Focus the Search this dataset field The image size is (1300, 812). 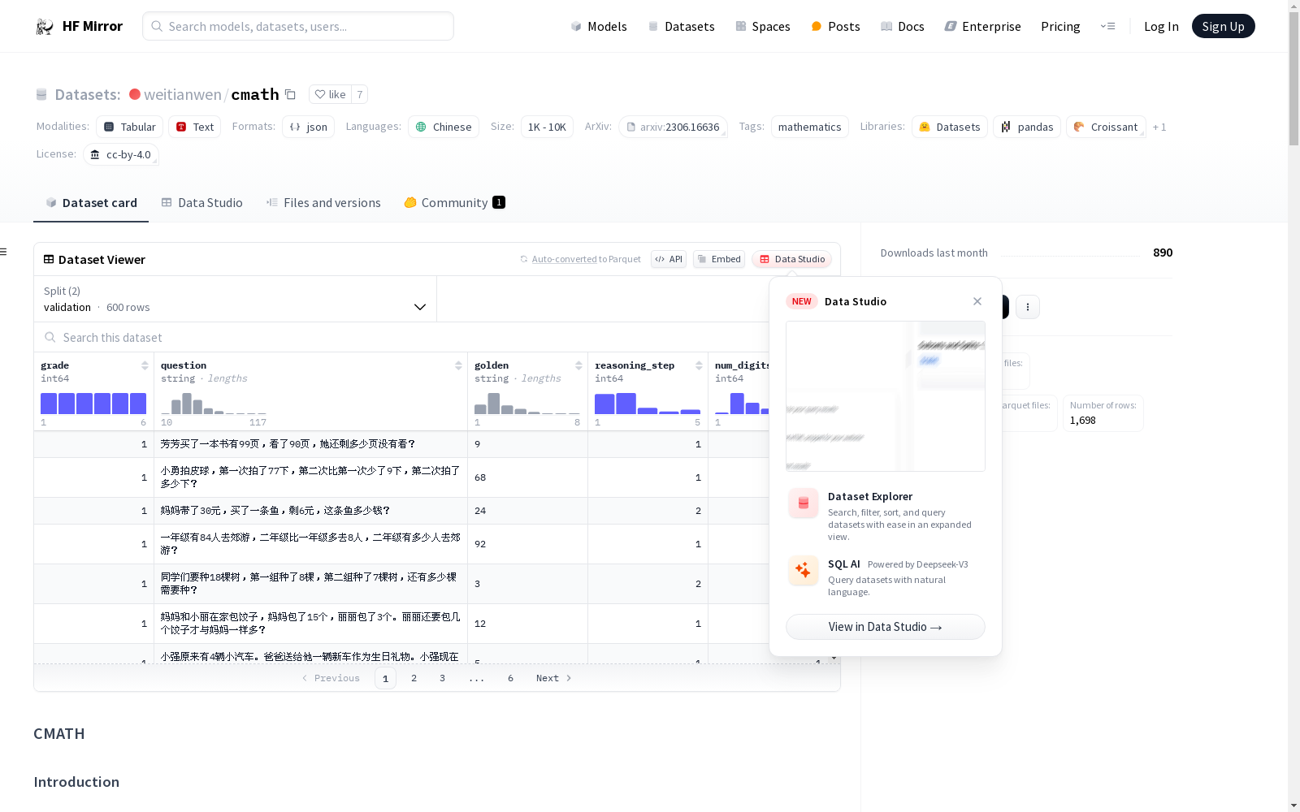click(x=401, y=337)
